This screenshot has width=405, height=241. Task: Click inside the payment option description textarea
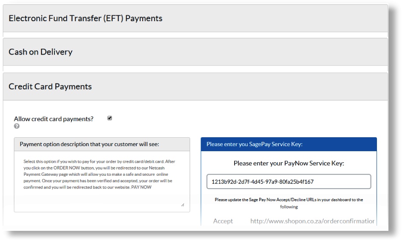[x=102, y=197]
